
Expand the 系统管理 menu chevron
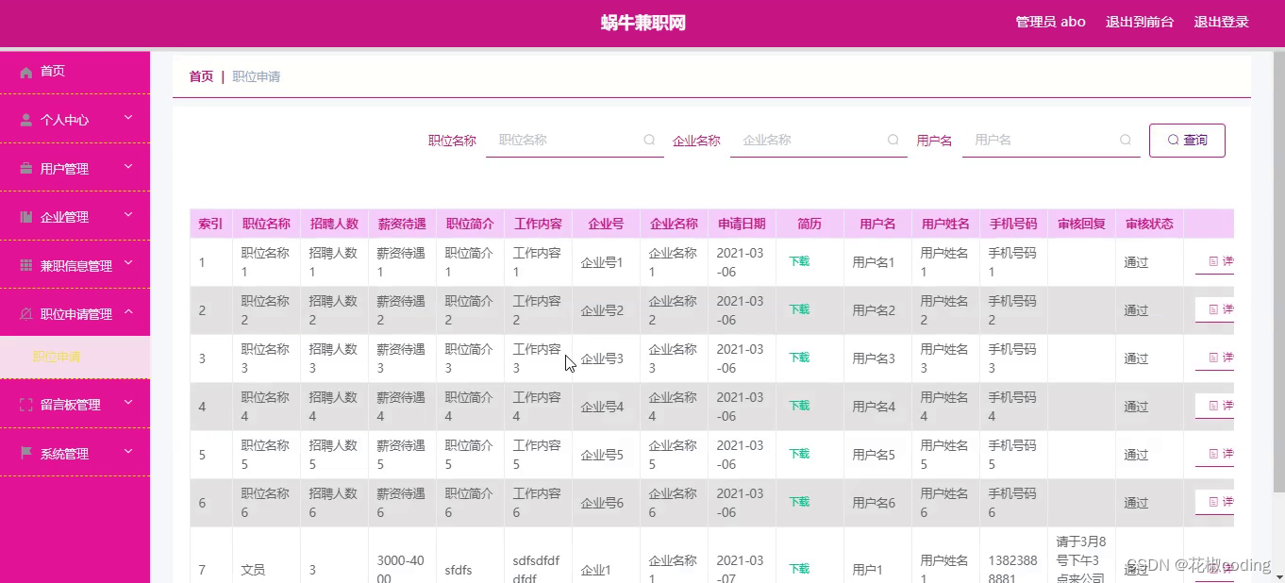(128, 452)
